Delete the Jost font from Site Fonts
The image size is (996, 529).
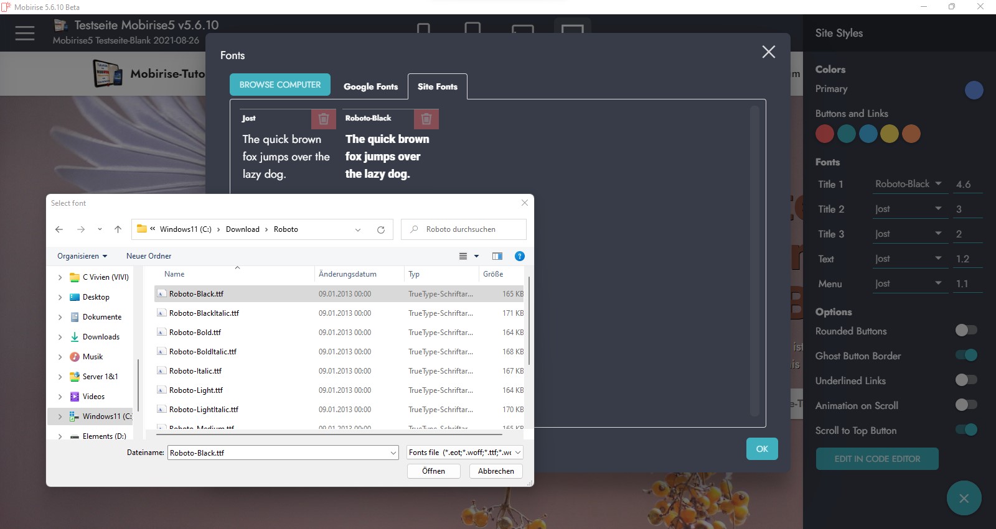(x=324, y=119)
